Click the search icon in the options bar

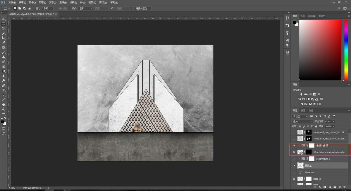339,8
